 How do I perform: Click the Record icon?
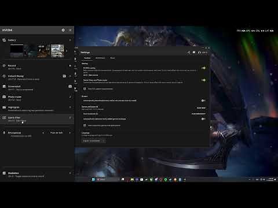point(4,66)
